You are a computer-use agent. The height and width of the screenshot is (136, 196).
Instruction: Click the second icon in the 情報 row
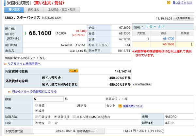[151, 27]
